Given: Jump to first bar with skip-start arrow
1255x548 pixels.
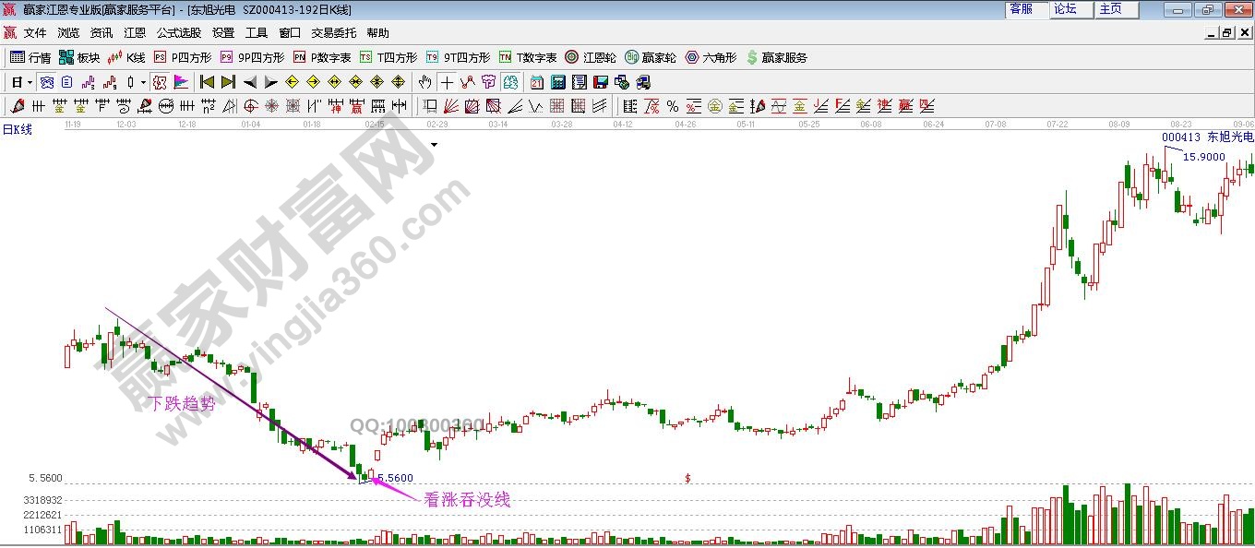Looking at the screenshot, I should [207, 82].
